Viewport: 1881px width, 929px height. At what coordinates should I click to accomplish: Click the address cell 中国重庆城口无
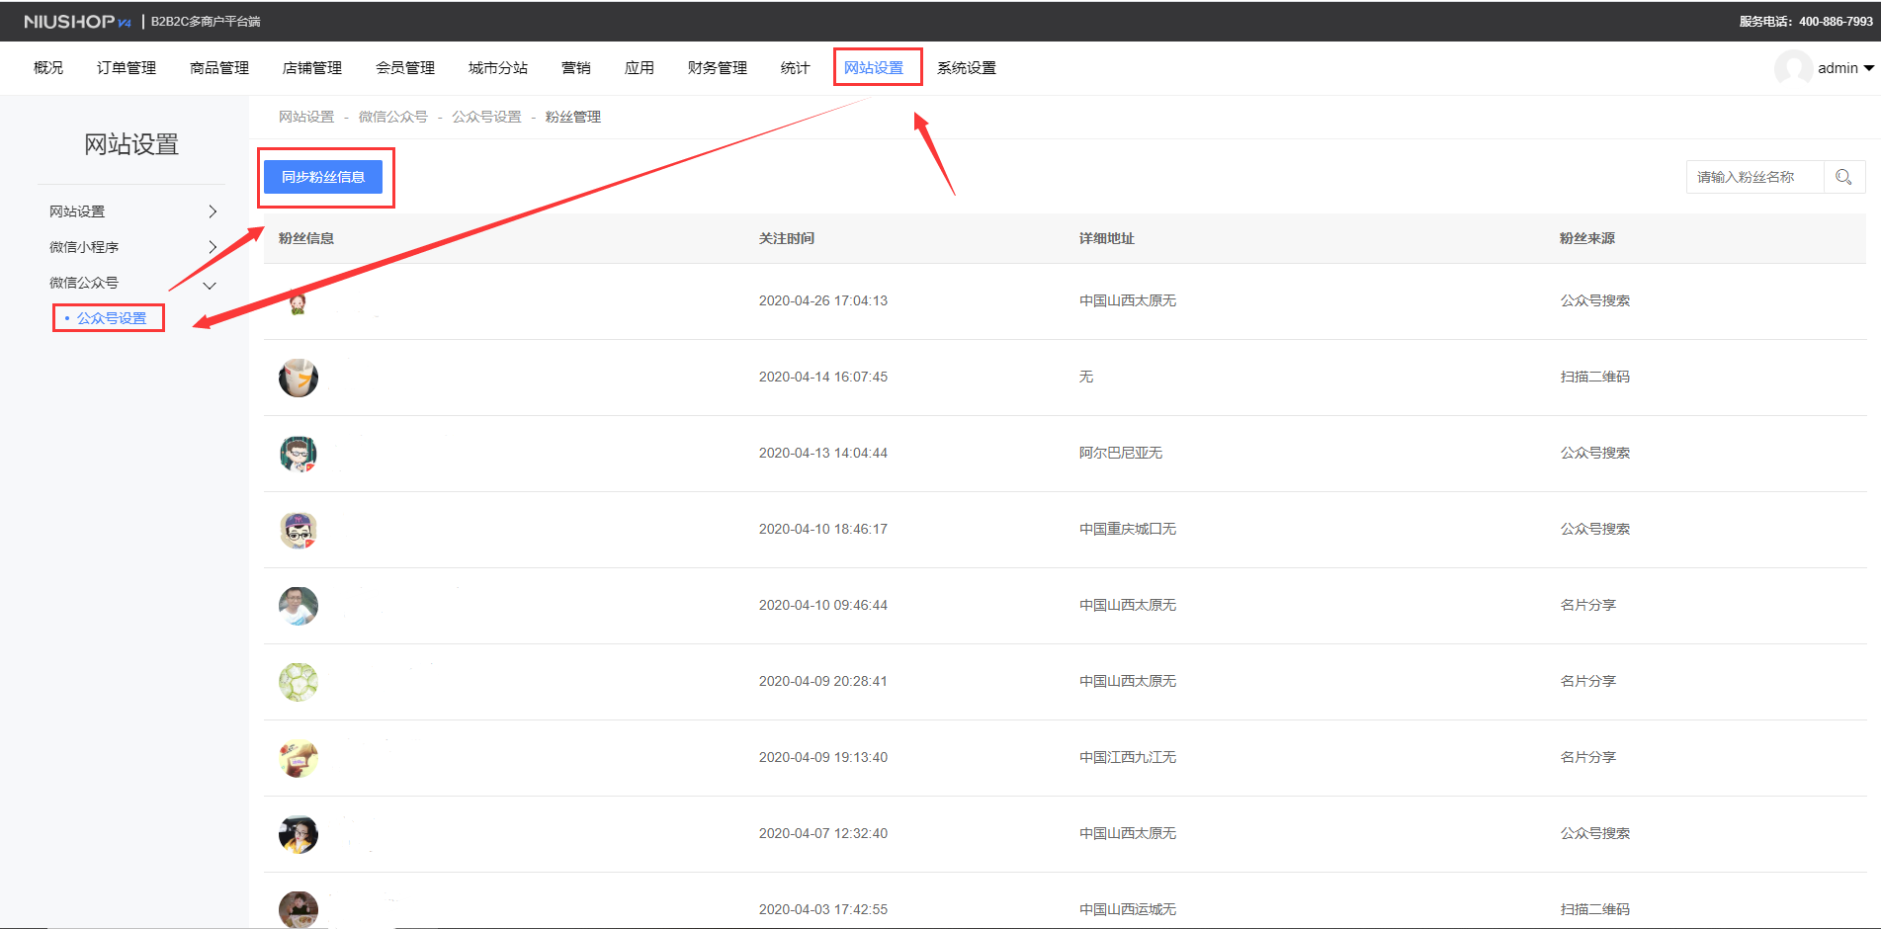[x=1128, y=529]
